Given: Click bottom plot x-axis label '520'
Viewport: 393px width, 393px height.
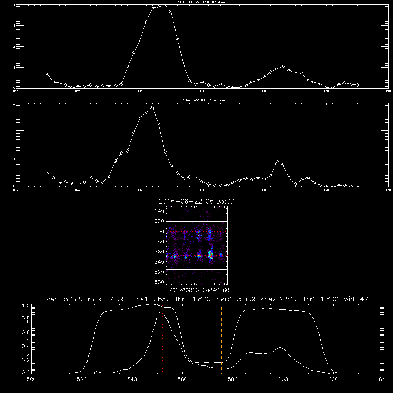Looking at the screenshot, I should tap(82, 380).
